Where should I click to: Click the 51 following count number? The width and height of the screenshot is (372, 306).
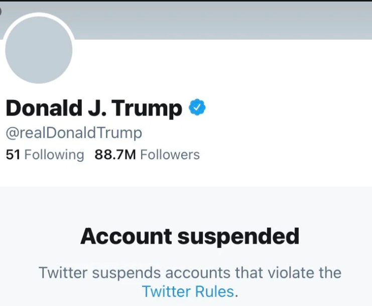pos(13,155)
